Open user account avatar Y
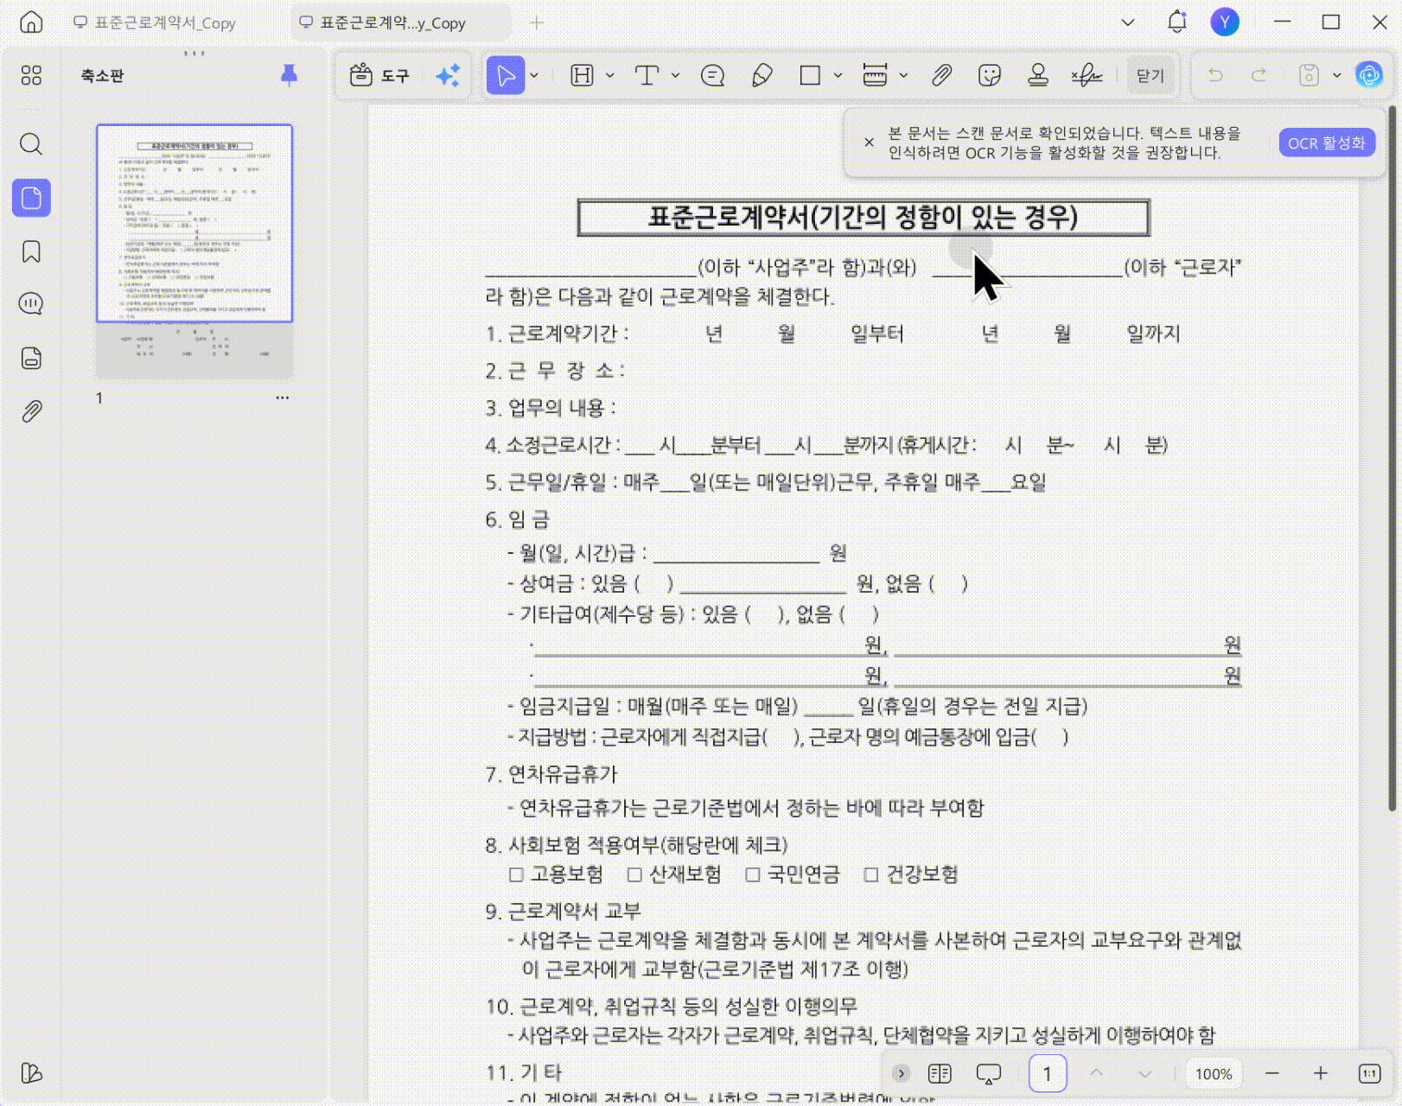 coord(1224,22)
